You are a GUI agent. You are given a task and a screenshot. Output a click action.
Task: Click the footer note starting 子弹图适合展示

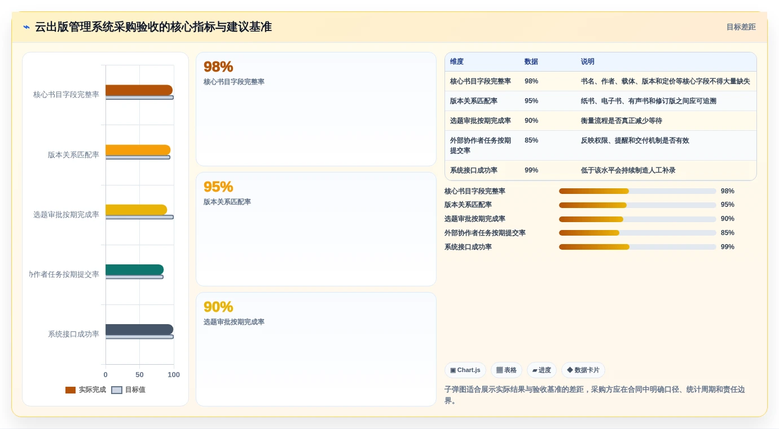pyautogui.click(x=600, y=395)
